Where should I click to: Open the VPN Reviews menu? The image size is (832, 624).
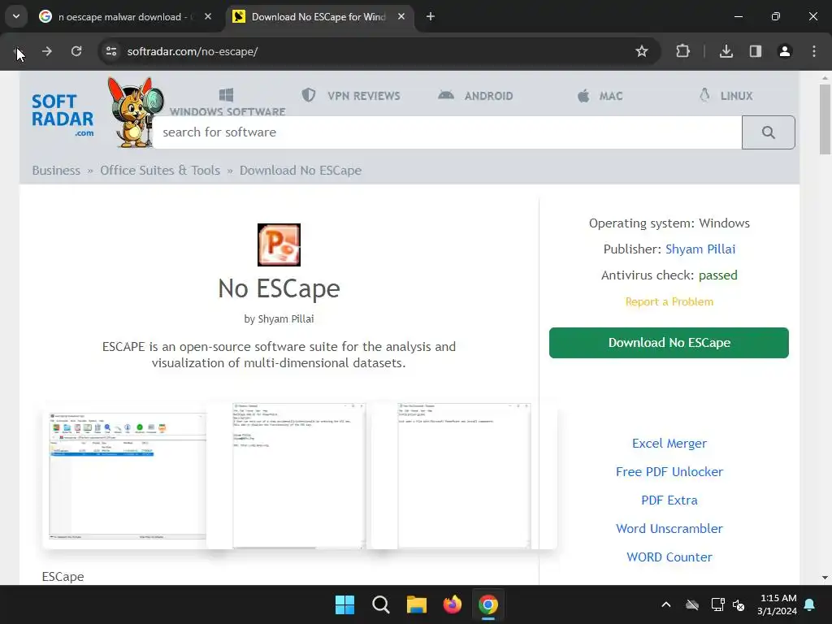pyautogui.click(x=351, y=96)
